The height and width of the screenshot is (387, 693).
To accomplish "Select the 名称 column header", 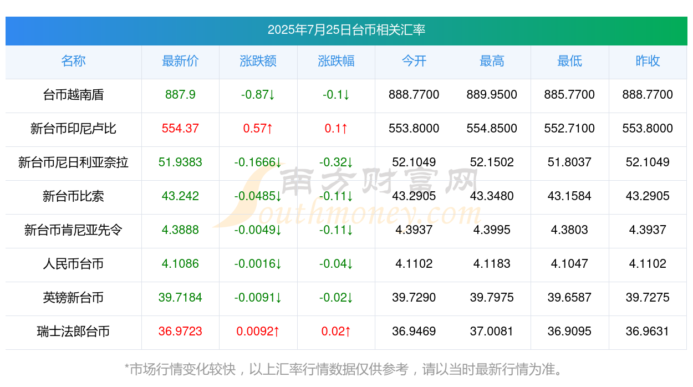I will pyautogui.click(x=73, y=61).
